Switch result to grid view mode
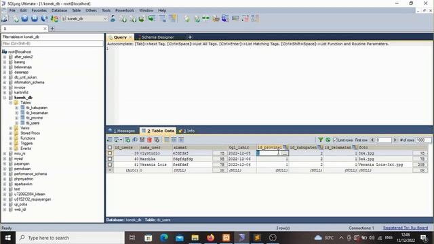Viewport: 434px width, 244px height. [x=167, y=140]
